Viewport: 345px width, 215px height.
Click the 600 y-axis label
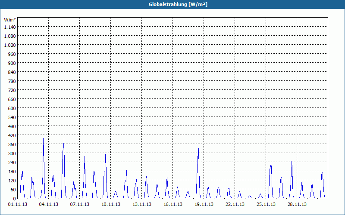[x=12, y=108]
